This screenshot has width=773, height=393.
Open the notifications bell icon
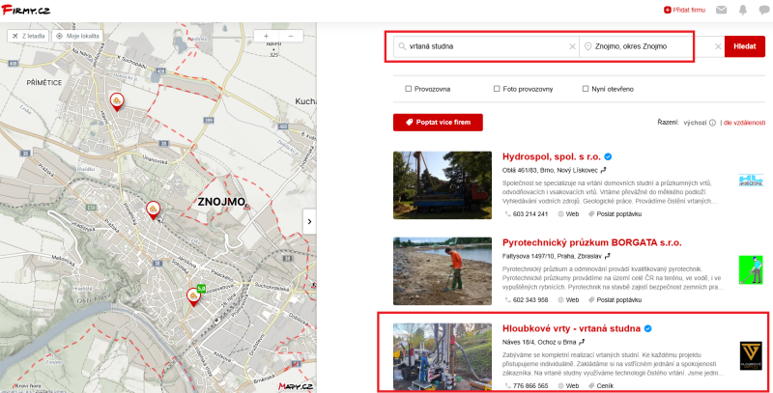(743, 10)
